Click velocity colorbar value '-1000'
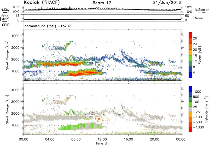209x145 pixels. point(199,127)
